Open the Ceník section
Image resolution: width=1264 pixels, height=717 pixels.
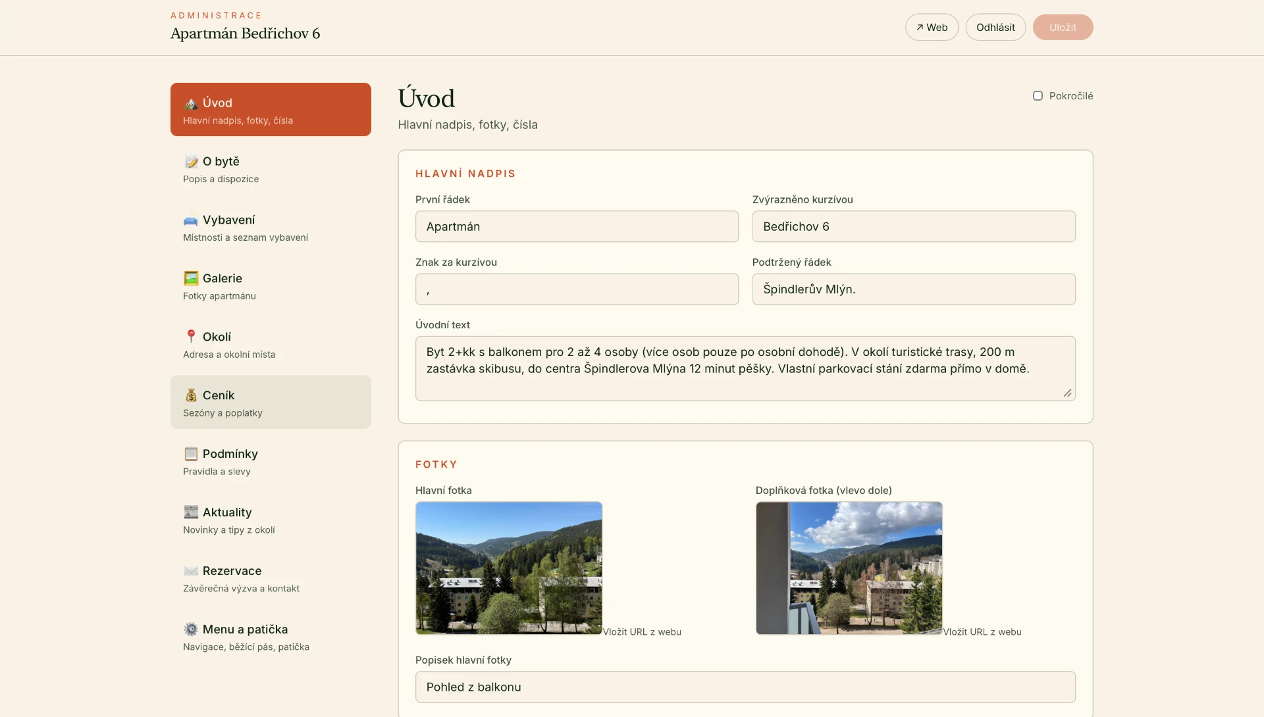click(271, 403)
